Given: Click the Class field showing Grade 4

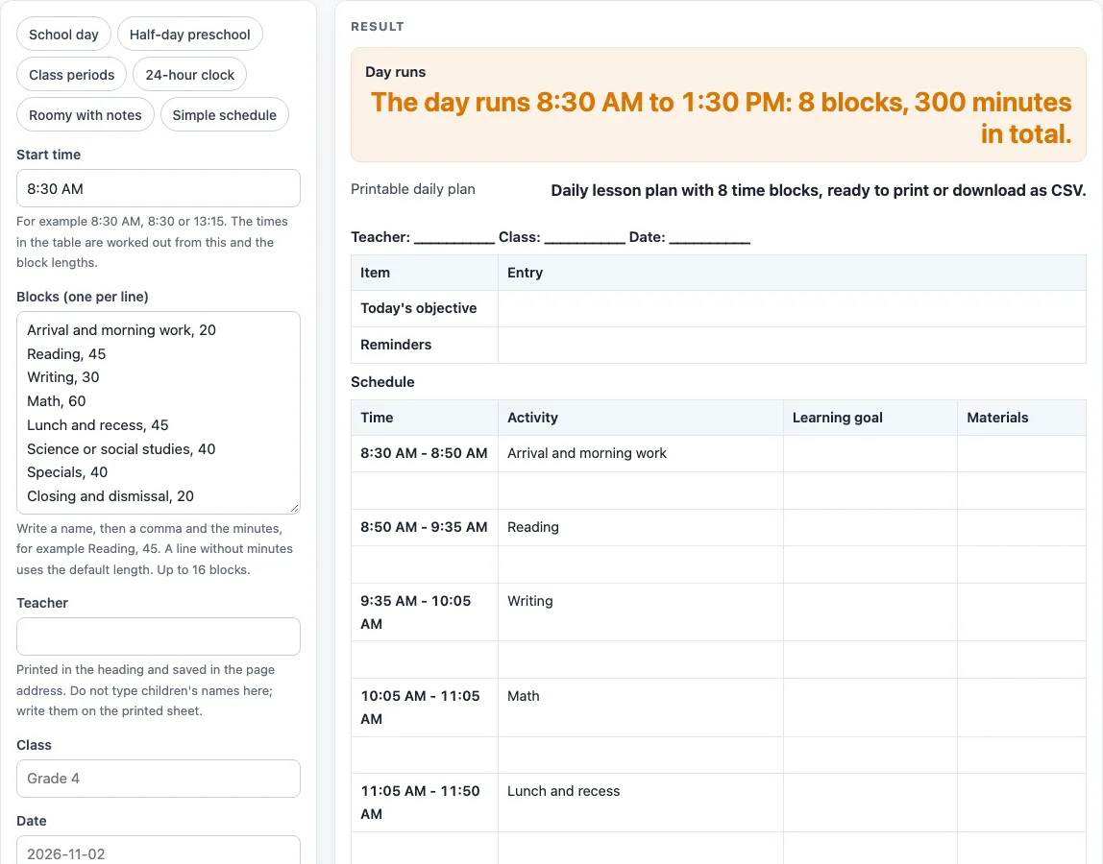Looking at the screenshot, I should [x=159, y=779].
